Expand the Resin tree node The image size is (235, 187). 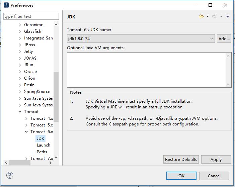(x=20, y=85)
